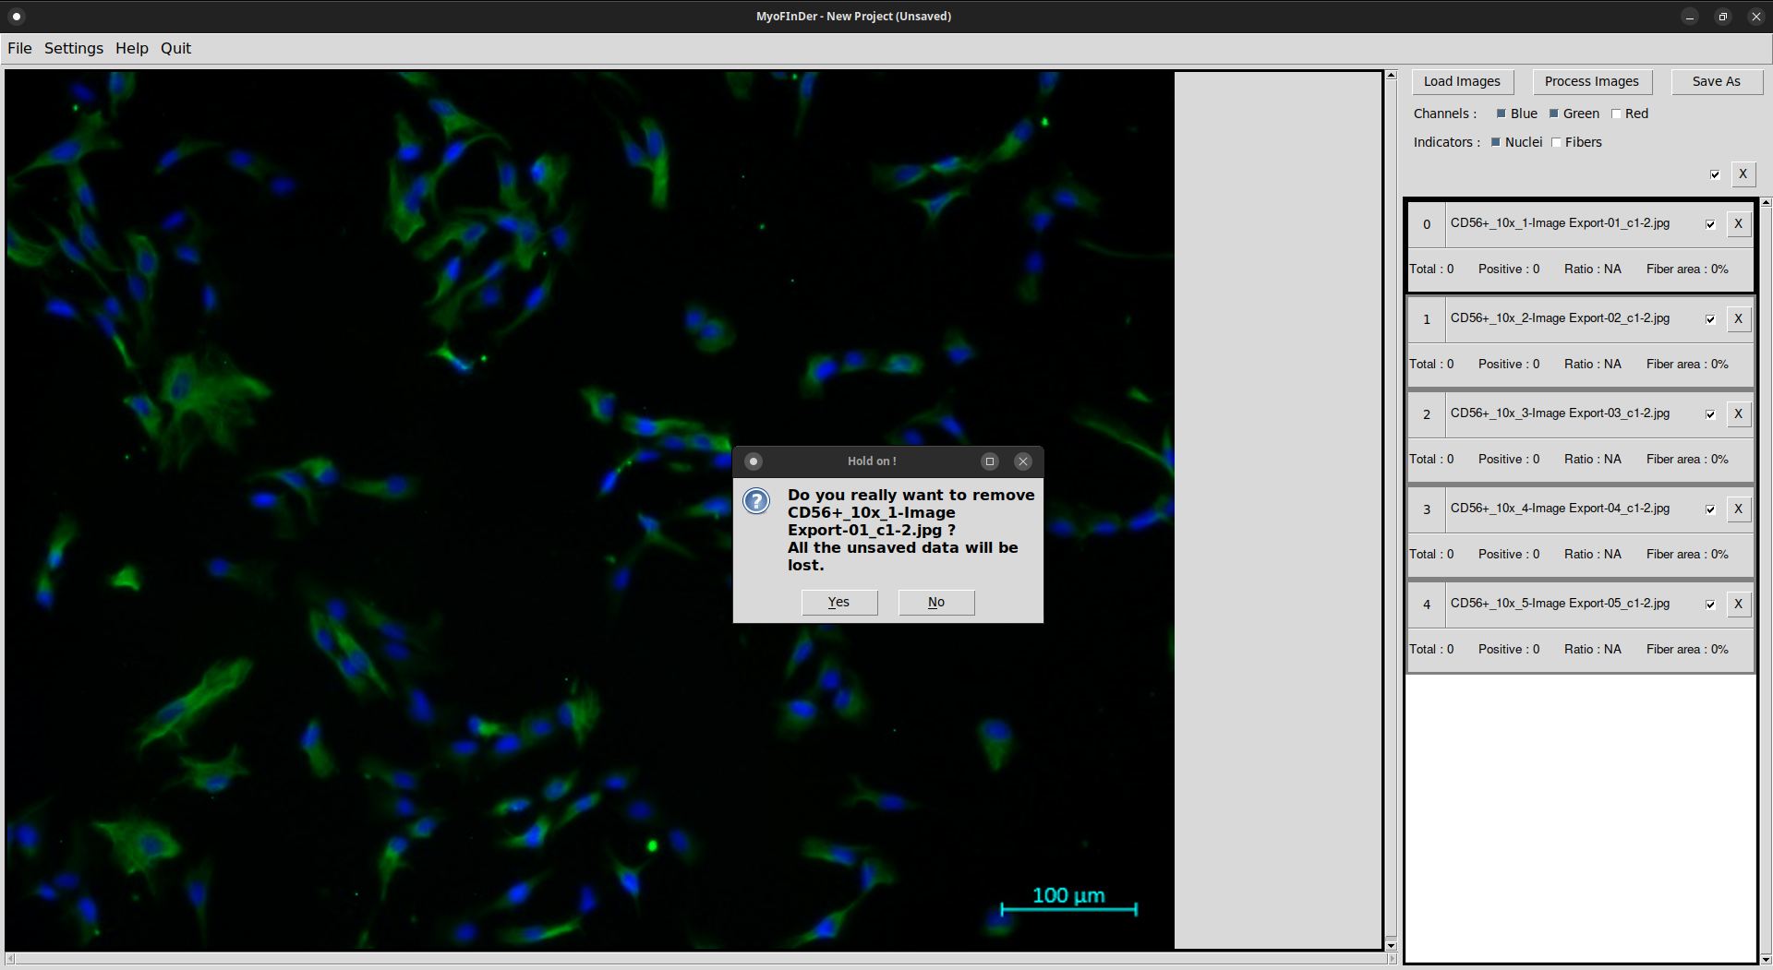Close the Hold on dialog
This screenshot has width=1773, height=970.
[x=1023, y=461]
